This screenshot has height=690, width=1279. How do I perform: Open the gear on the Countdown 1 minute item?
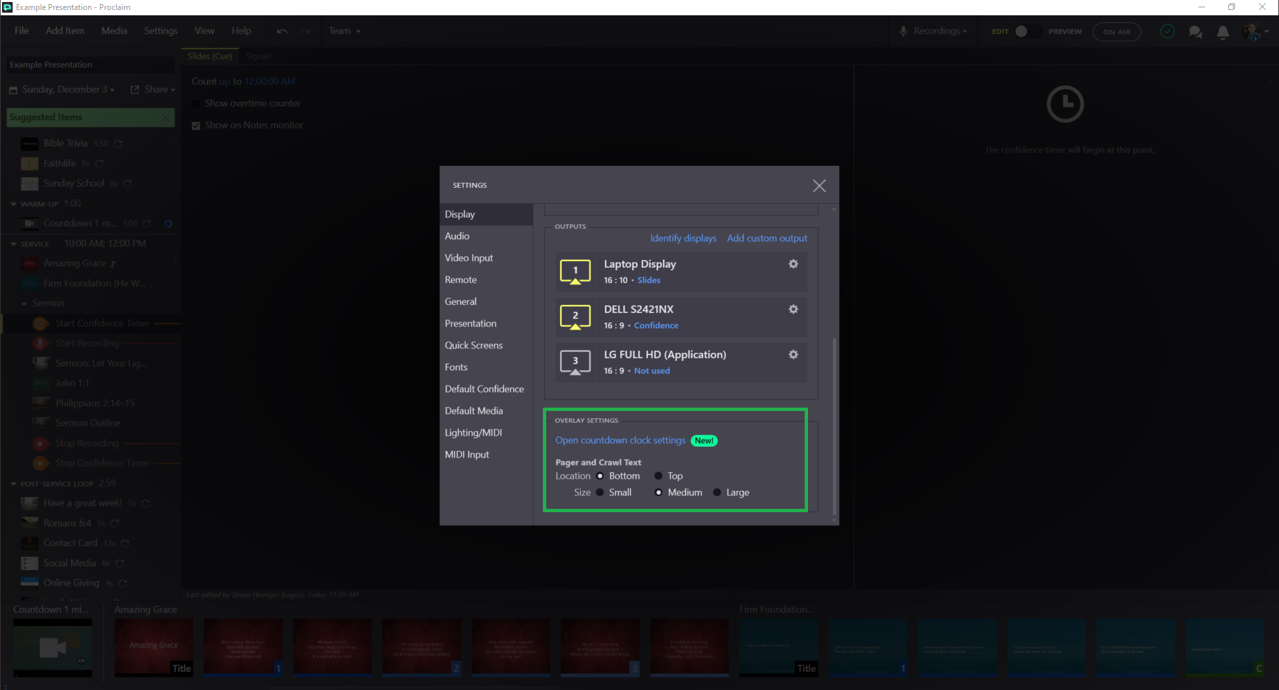pyautogui.click(x=169, y=223)
